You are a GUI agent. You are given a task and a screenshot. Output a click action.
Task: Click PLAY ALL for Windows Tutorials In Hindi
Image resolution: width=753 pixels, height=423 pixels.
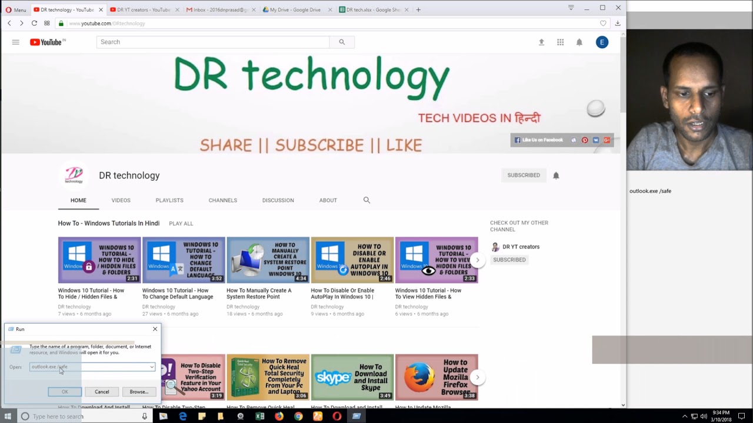(x=181, y=223)
